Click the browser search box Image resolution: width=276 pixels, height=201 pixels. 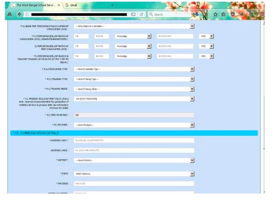pyautogui.click(x=168, y=15)
